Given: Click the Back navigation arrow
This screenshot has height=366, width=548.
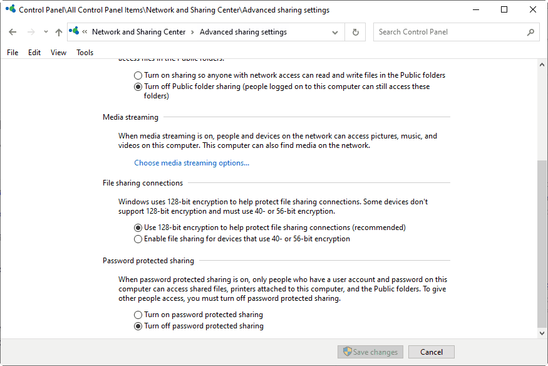Looking at the screenshot, I should pos(13,32).
